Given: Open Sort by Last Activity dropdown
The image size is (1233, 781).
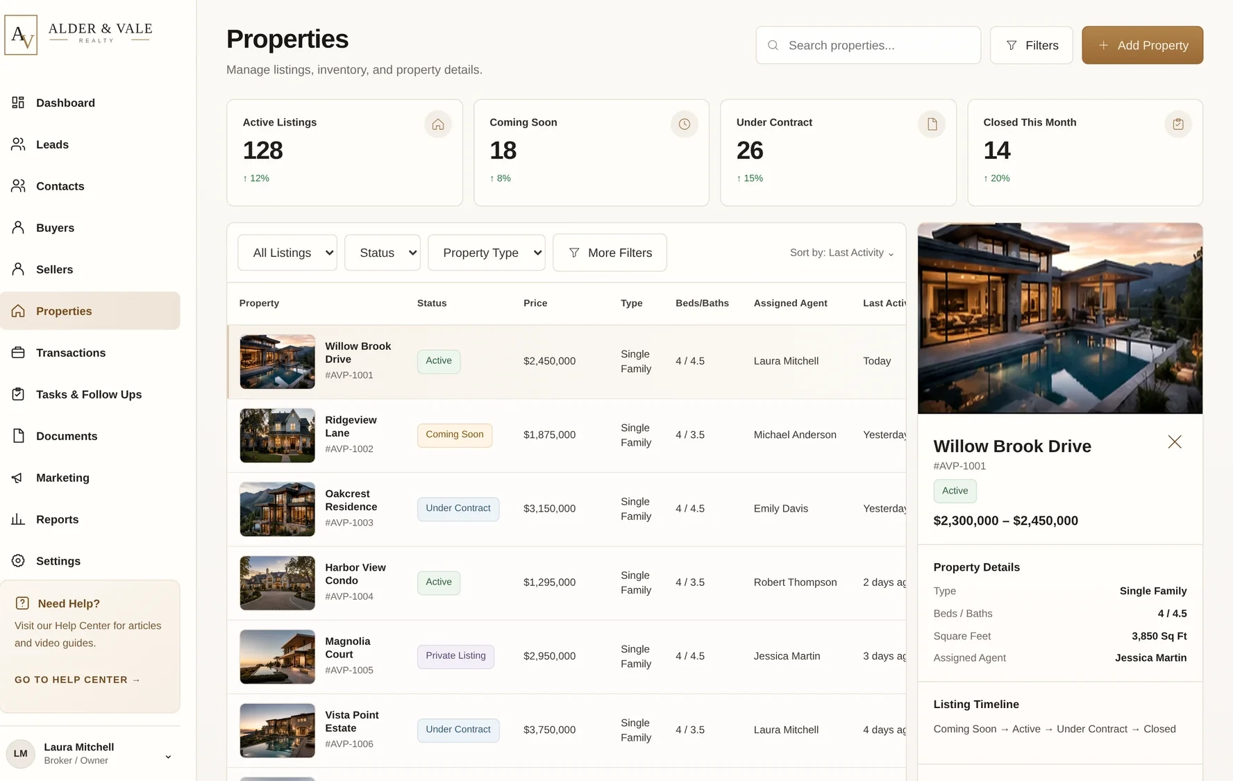Looking at the screenshot, I should [x=841, y=253].
